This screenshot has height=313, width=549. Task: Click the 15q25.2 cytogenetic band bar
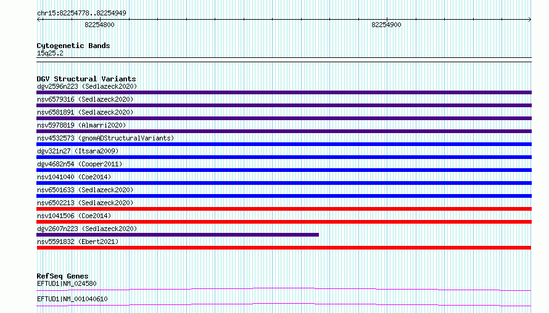tap(284, 60)
